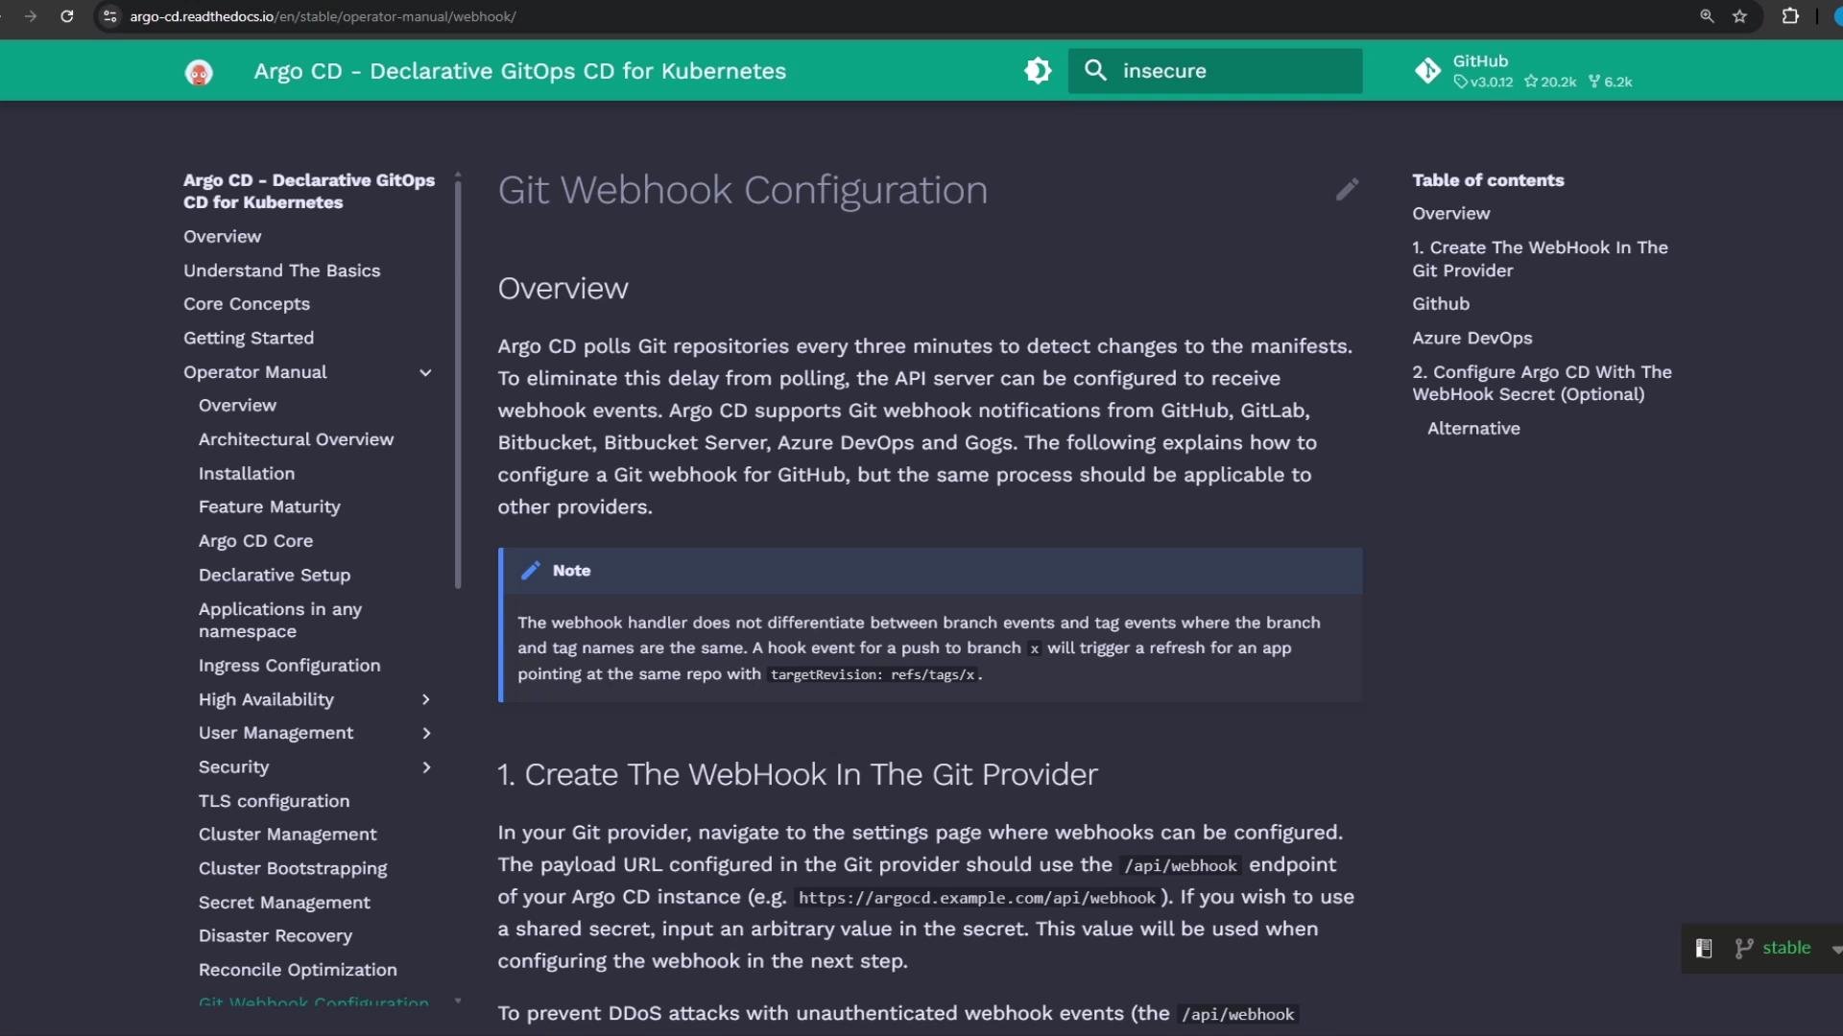Open site information icon in address bar
The height and width of the screenshot is (1036, 1843).
coord(110,16)
